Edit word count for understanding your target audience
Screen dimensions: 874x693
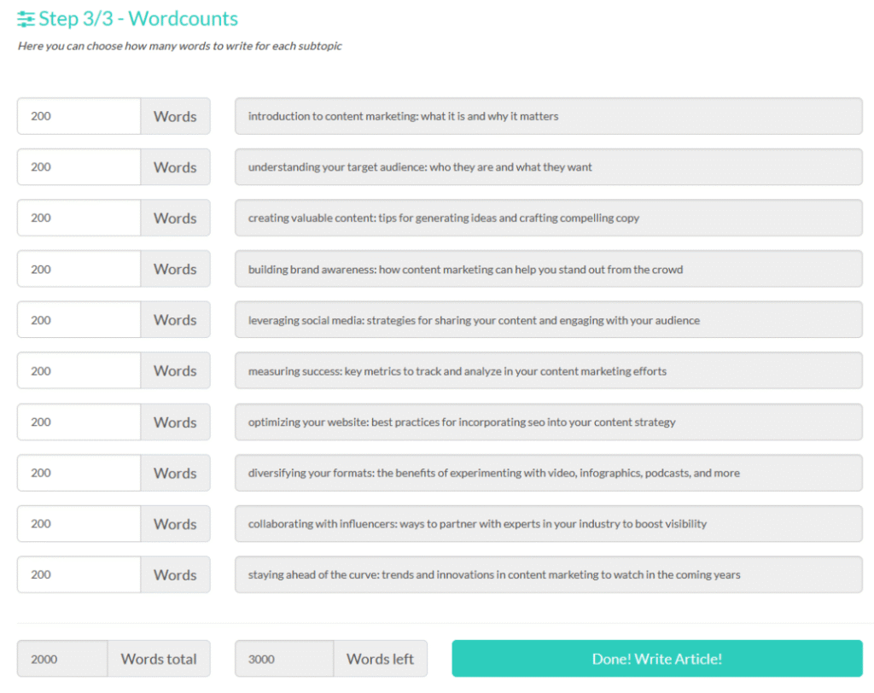pyautogui.click(x=79, y=166)
